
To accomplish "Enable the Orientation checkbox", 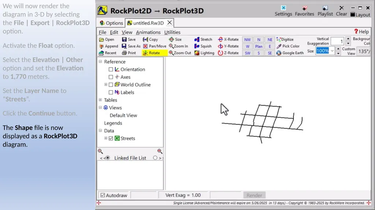I will pos(111,69).
